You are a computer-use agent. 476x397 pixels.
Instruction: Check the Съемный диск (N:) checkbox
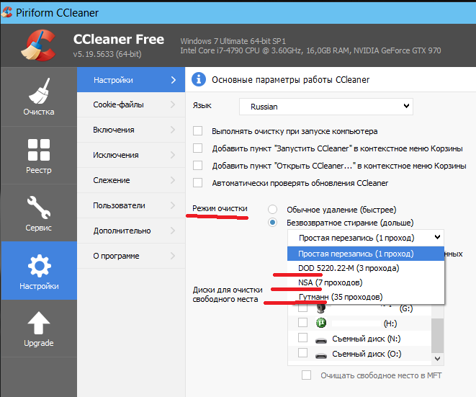click(x=302, y=337)
